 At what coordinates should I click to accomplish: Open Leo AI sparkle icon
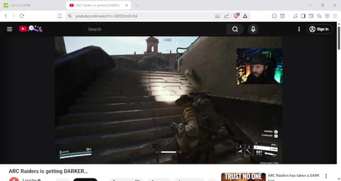tap(319, 16)
